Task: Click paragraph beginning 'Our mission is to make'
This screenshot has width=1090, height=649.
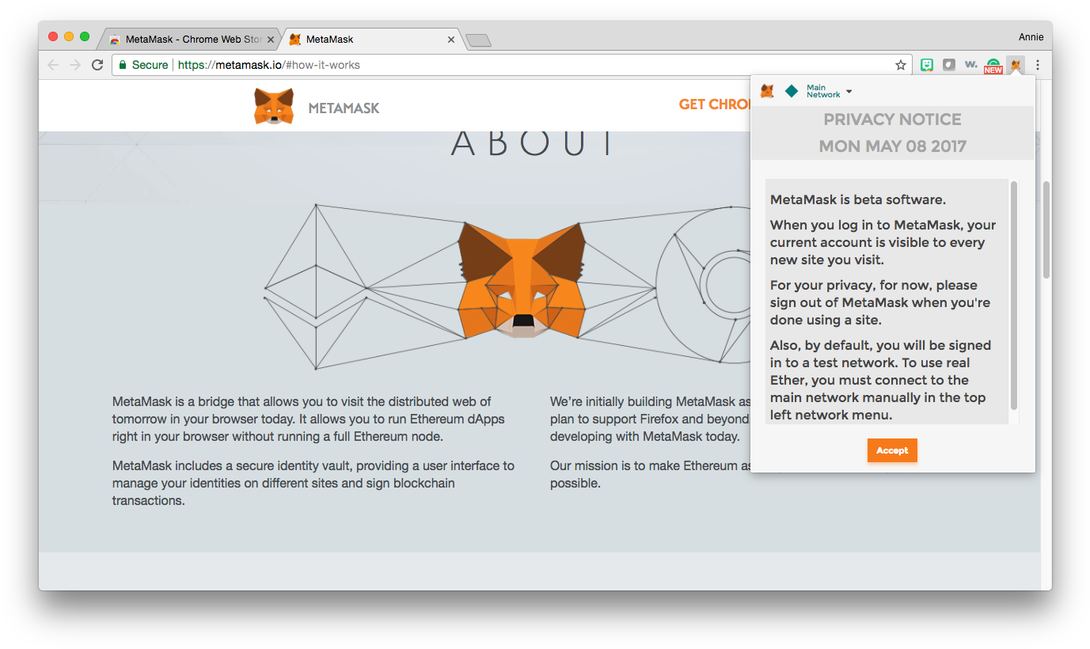Action: coord(650,474)
